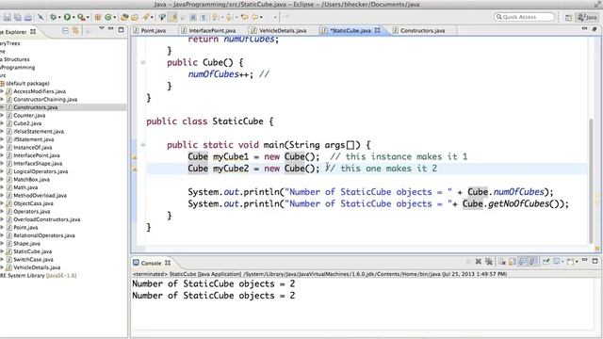The width and height of the screenshot is (603, 339).
Task: Open External Tools dropdown arrow
Action: click(x=88, y=18)
